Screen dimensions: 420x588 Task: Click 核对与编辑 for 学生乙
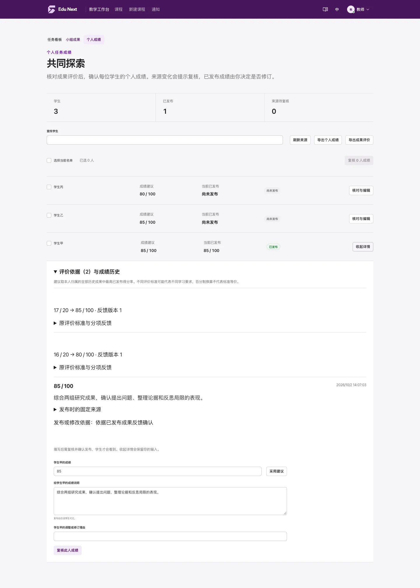coord(361,219)
